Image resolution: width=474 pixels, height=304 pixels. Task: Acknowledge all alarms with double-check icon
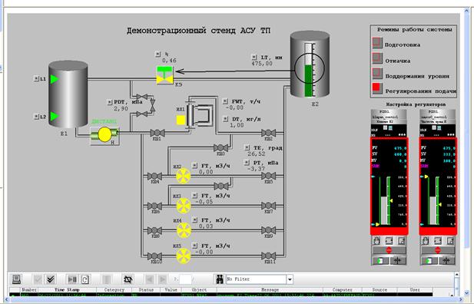pos(51,279)
